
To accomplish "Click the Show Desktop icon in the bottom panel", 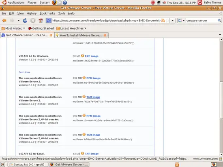I will (3, 165).
